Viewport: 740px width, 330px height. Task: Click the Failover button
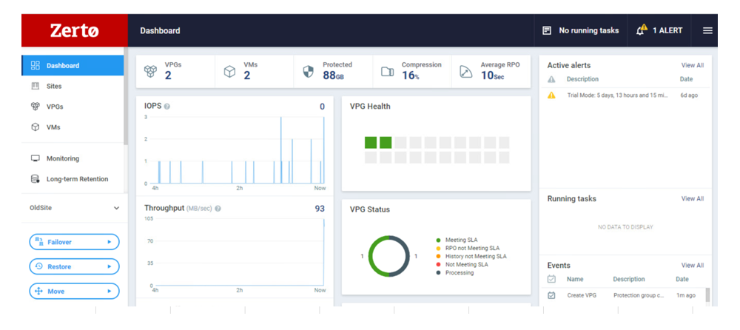tap(75, 242)
